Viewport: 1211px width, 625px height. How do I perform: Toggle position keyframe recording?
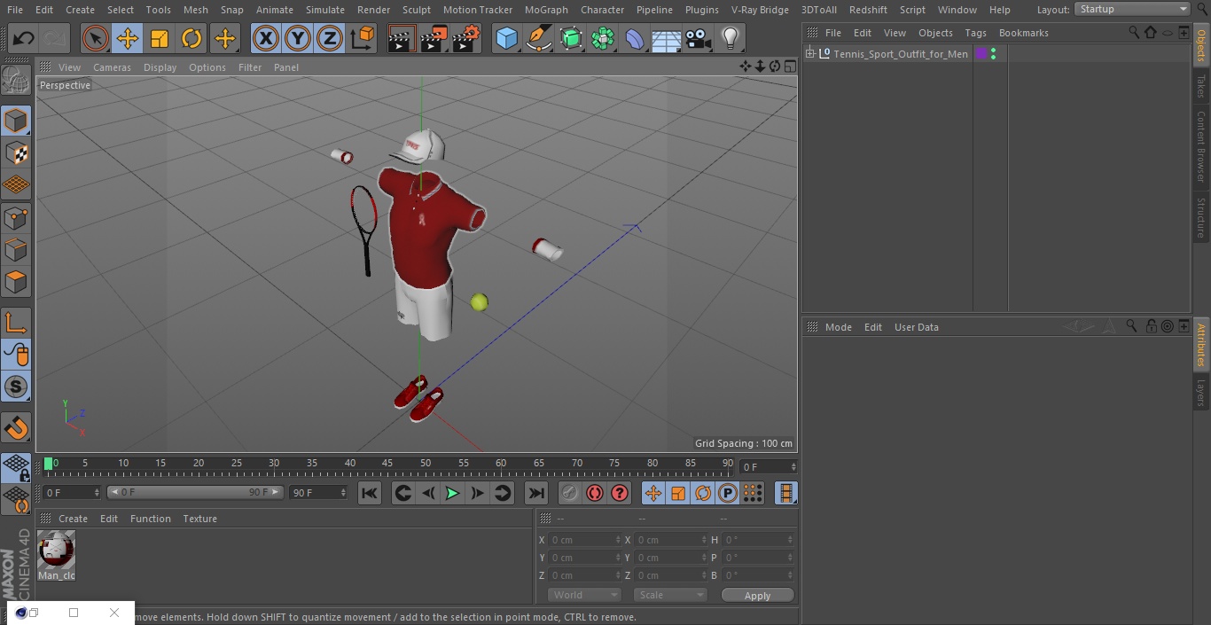(x=653, y=493)
